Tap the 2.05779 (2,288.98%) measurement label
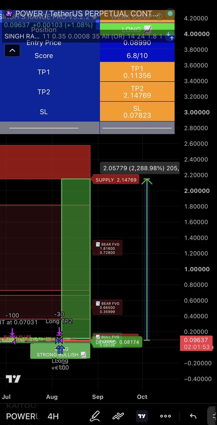Screen dimensions: 217x425 (140, 168)
